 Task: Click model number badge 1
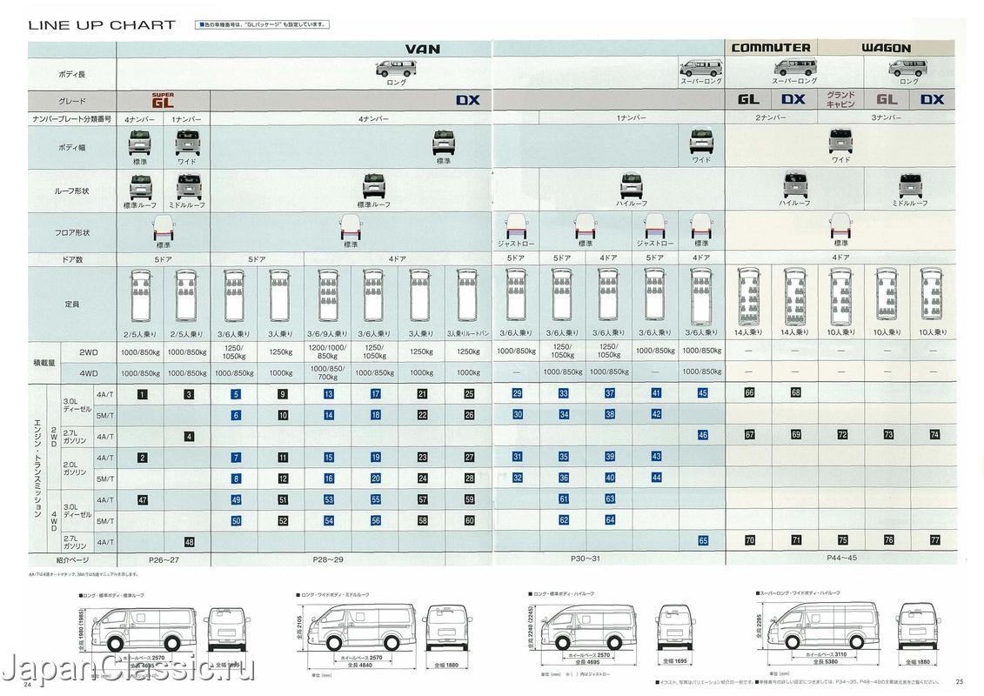coord(143,394)
